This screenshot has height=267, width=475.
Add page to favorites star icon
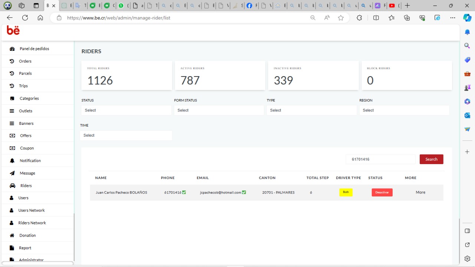tap(341, 18)
